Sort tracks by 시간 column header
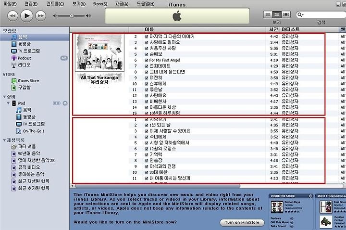This screenshot has width=346, height=230. pyautogui.click(x=273, y=29)
